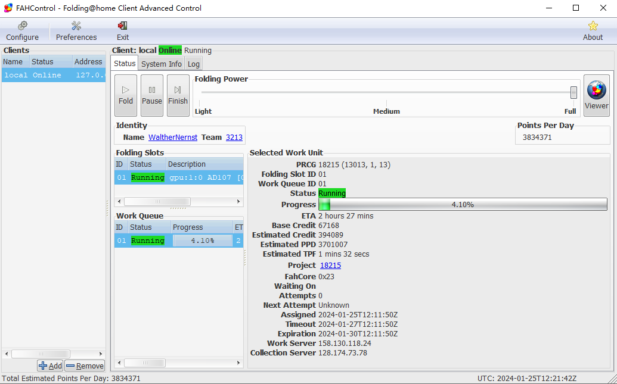Click the Clients list left scroll arrow
The height and width of the screenshot is (384, 617).
click(7, 354)
